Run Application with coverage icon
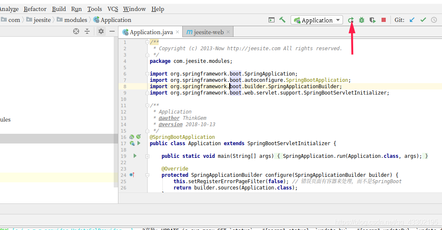This screenshot has width=442, height=230. click(372, 20)
